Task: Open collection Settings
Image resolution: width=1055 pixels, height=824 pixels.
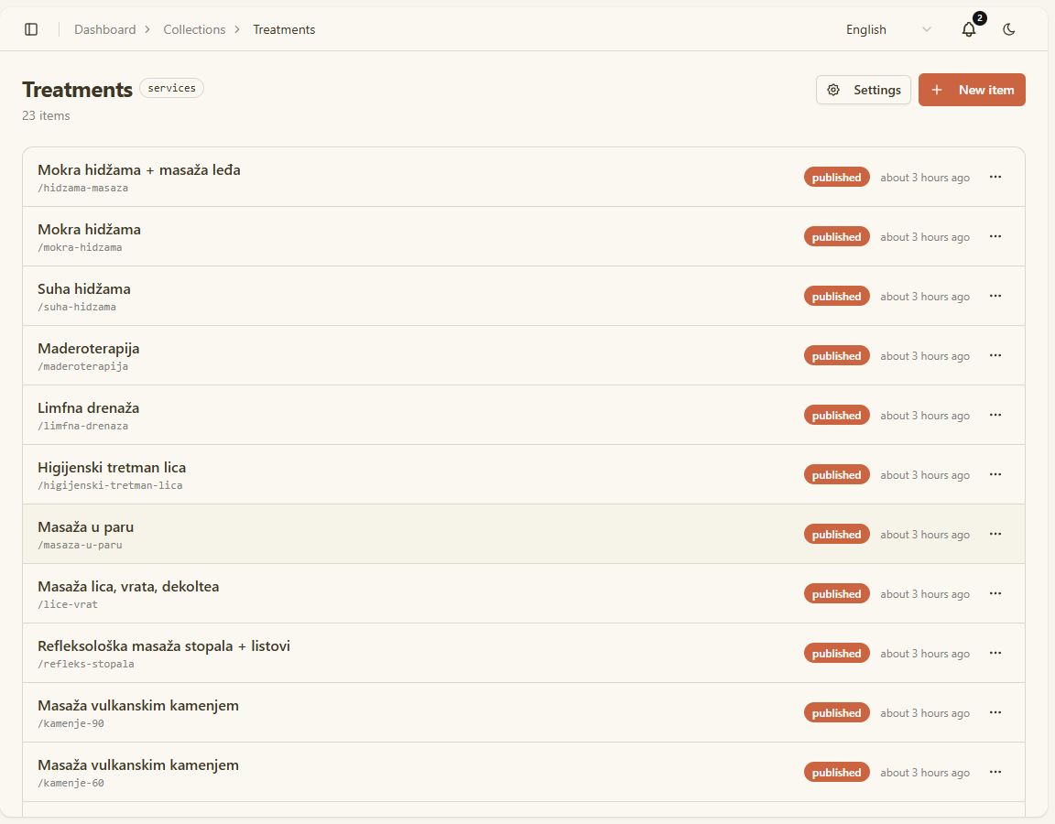Action: (864, 90)
